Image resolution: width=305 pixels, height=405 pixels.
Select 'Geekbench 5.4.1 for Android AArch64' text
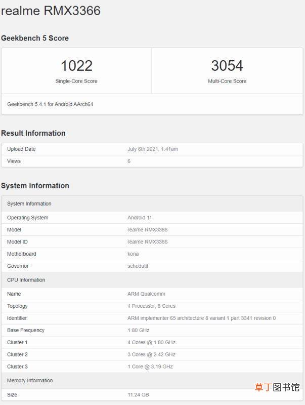[x=50, y=104]
